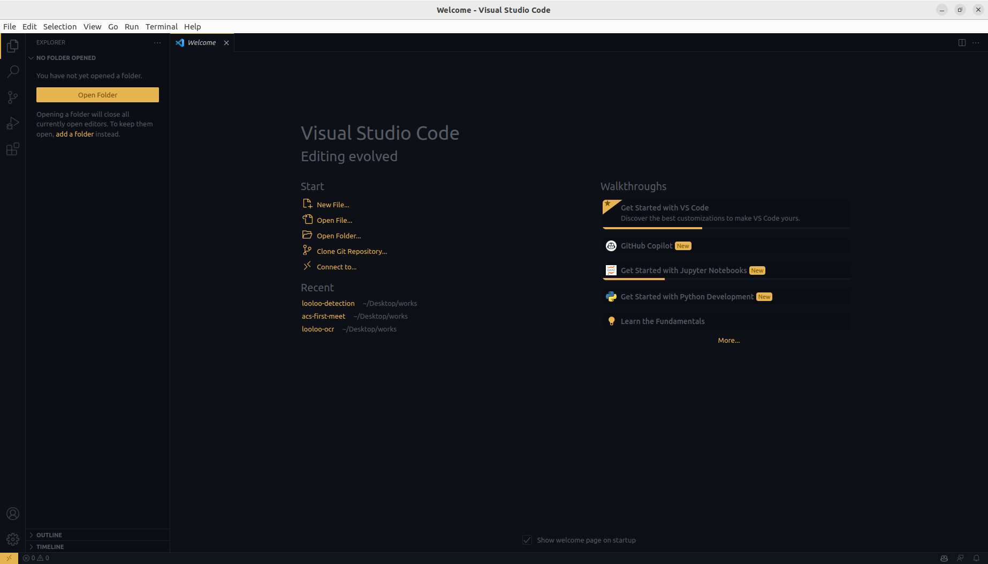
Task: Click the Learn the Fundamentals lightbulb icon
Action: [611, 321]
